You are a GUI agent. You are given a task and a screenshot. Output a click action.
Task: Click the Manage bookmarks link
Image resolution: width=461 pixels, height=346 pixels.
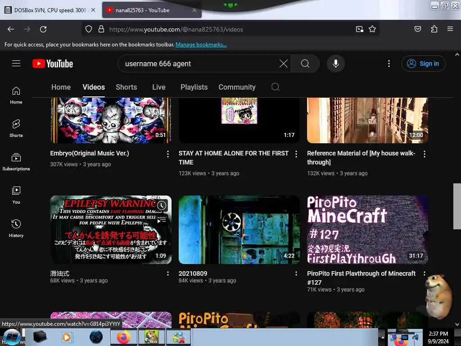coord(201,45)
